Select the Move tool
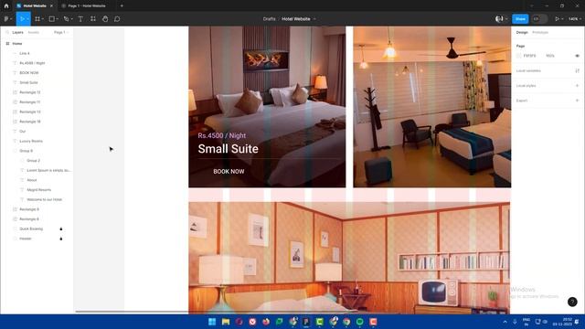585x329 pixels. [22, 18]
